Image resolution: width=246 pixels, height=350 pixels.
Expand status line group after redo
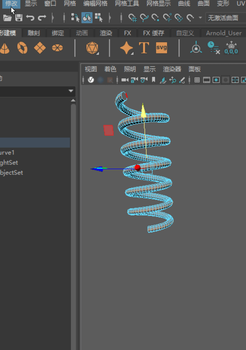53,18
